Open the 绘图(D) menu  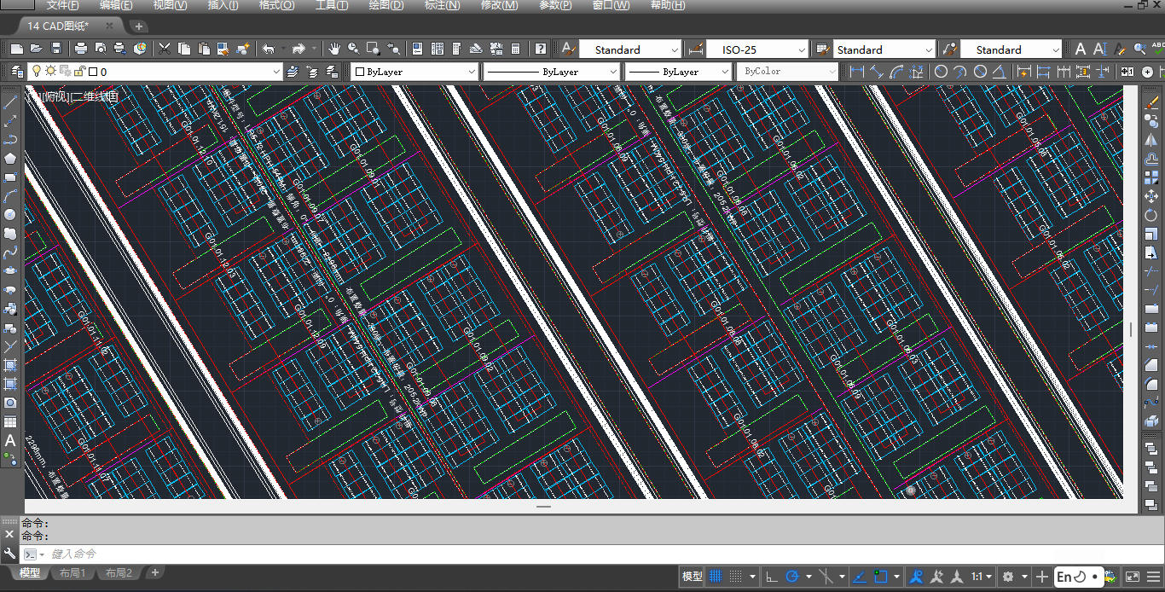[x=386, y=5]
